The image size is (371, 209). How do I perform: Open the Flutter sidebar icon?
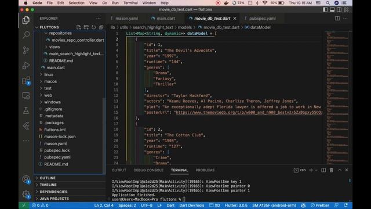[x=26, y=125]
